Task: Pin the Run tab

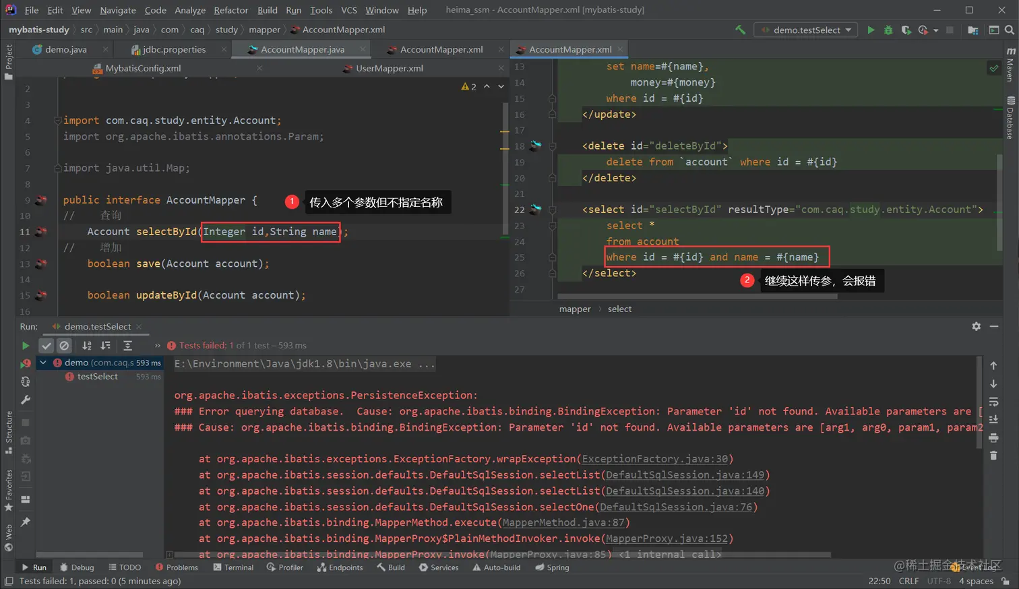Action: 26,522
